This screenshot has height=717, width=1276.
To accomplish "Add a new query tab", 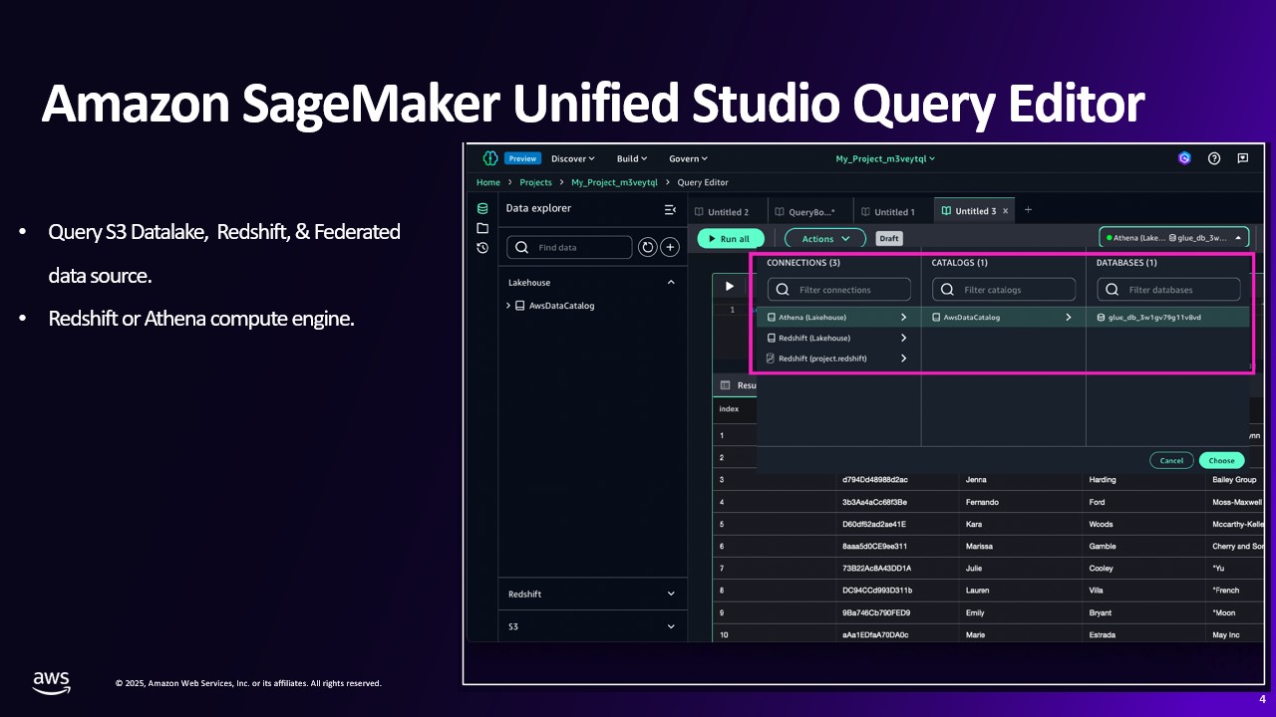I will tap(1029, 210).
